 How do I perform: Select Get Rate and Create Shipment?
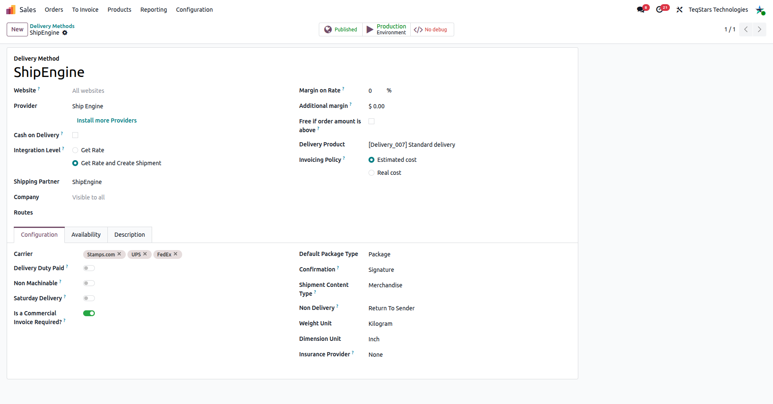(x=75, y=163)
